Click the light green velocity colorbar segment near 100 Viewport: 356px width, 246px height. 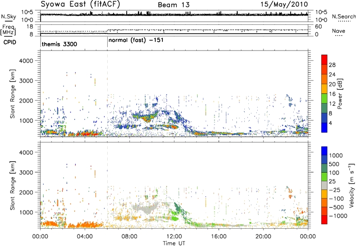[x=324, y=177]
